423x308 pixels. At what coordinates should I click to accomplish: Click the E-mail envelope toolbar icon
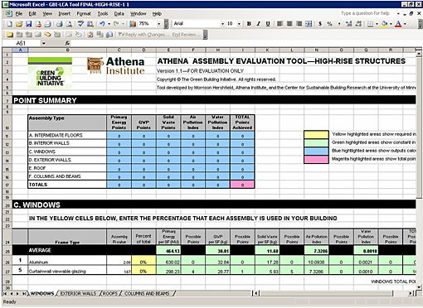point(47,24)
